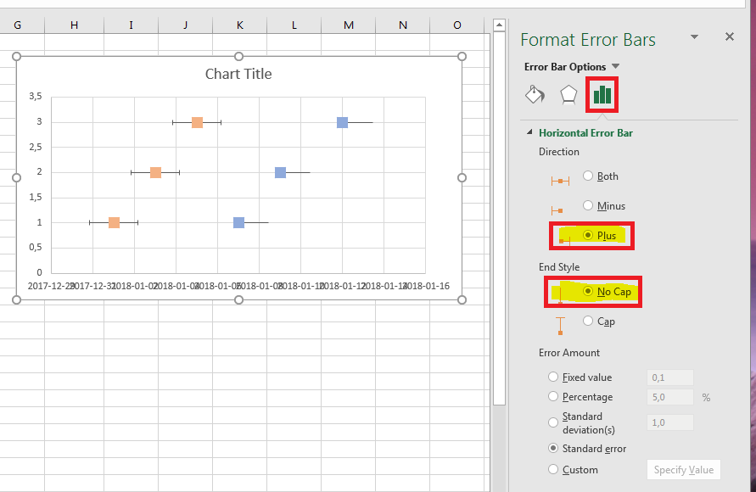The height and width of the screenshot is (492, 756).
Task: Click the chart's bottom-right resize handle
Action: pyautogui.click(x=462, y=299)
